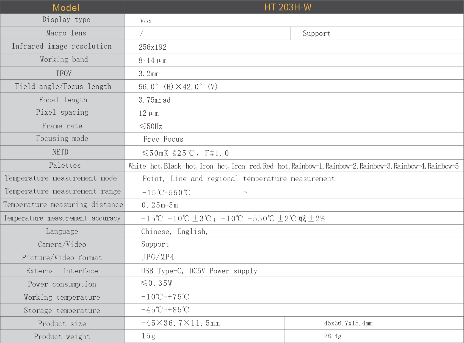Image resolution: width=464 pixels, height=343 pixels.
Task: Click 'USB Type-C, DC5V Power supply'
Action: pyautogui.click(x=199, y=271)
